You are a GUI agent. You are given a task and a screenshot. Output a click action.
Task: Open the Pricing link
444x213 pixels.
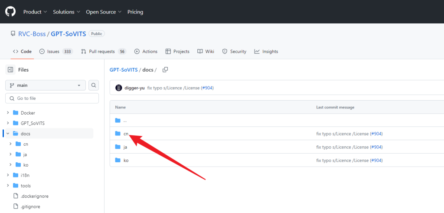point(135,12)
